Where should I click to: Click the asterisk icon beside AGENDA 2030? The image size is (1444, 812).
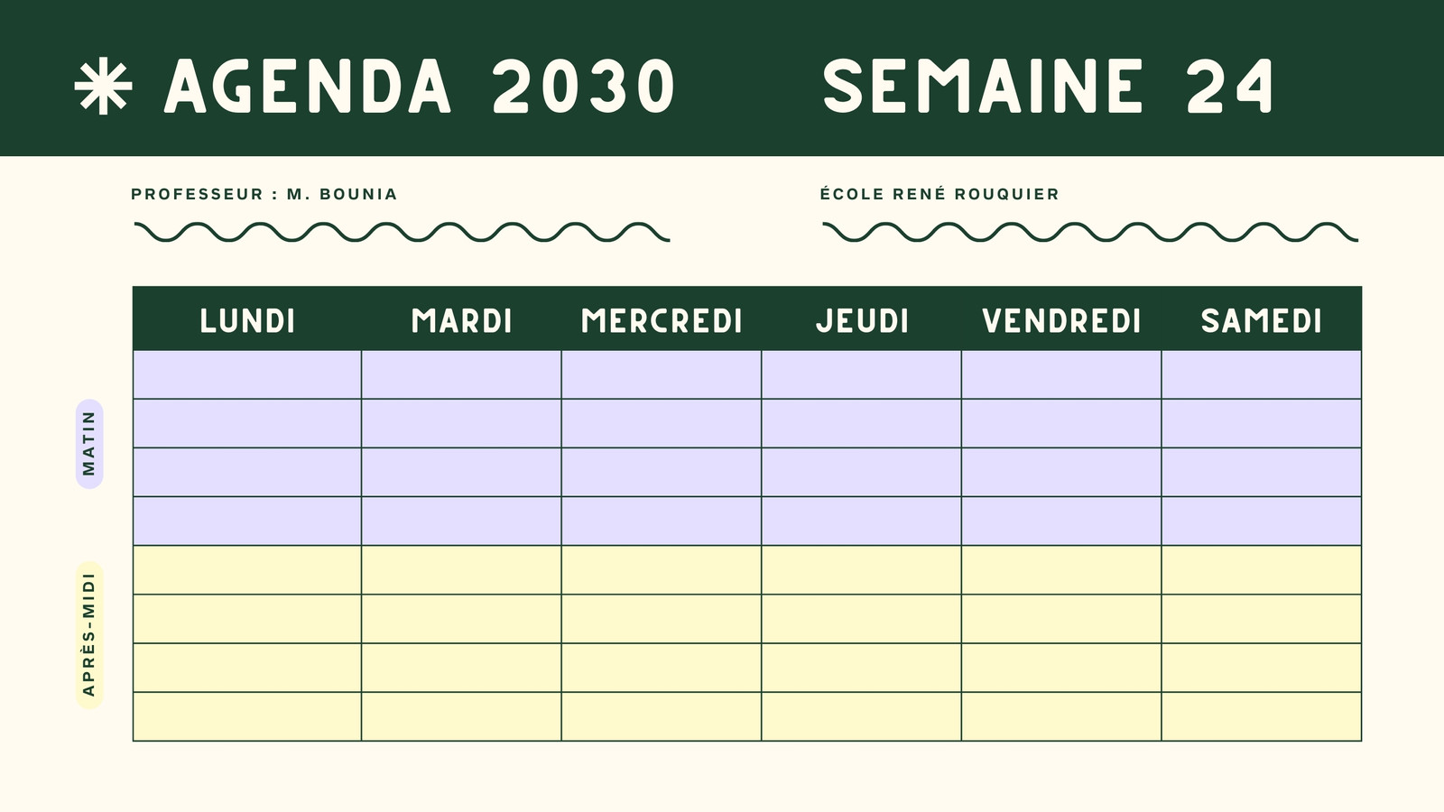103,87
